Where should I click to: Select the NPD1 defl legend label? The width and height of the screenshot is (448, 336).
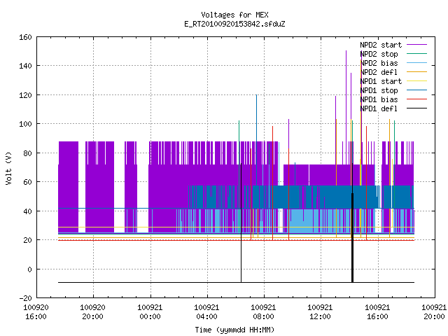pyautogui.click(x=379, y=109)
